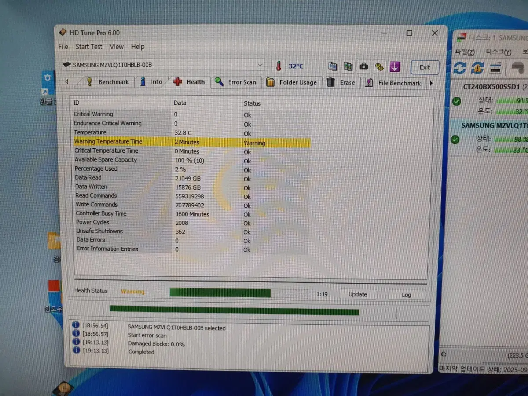Click the Data Read value 21049 GiB
The image size is (528, 396).
point(188,178)
